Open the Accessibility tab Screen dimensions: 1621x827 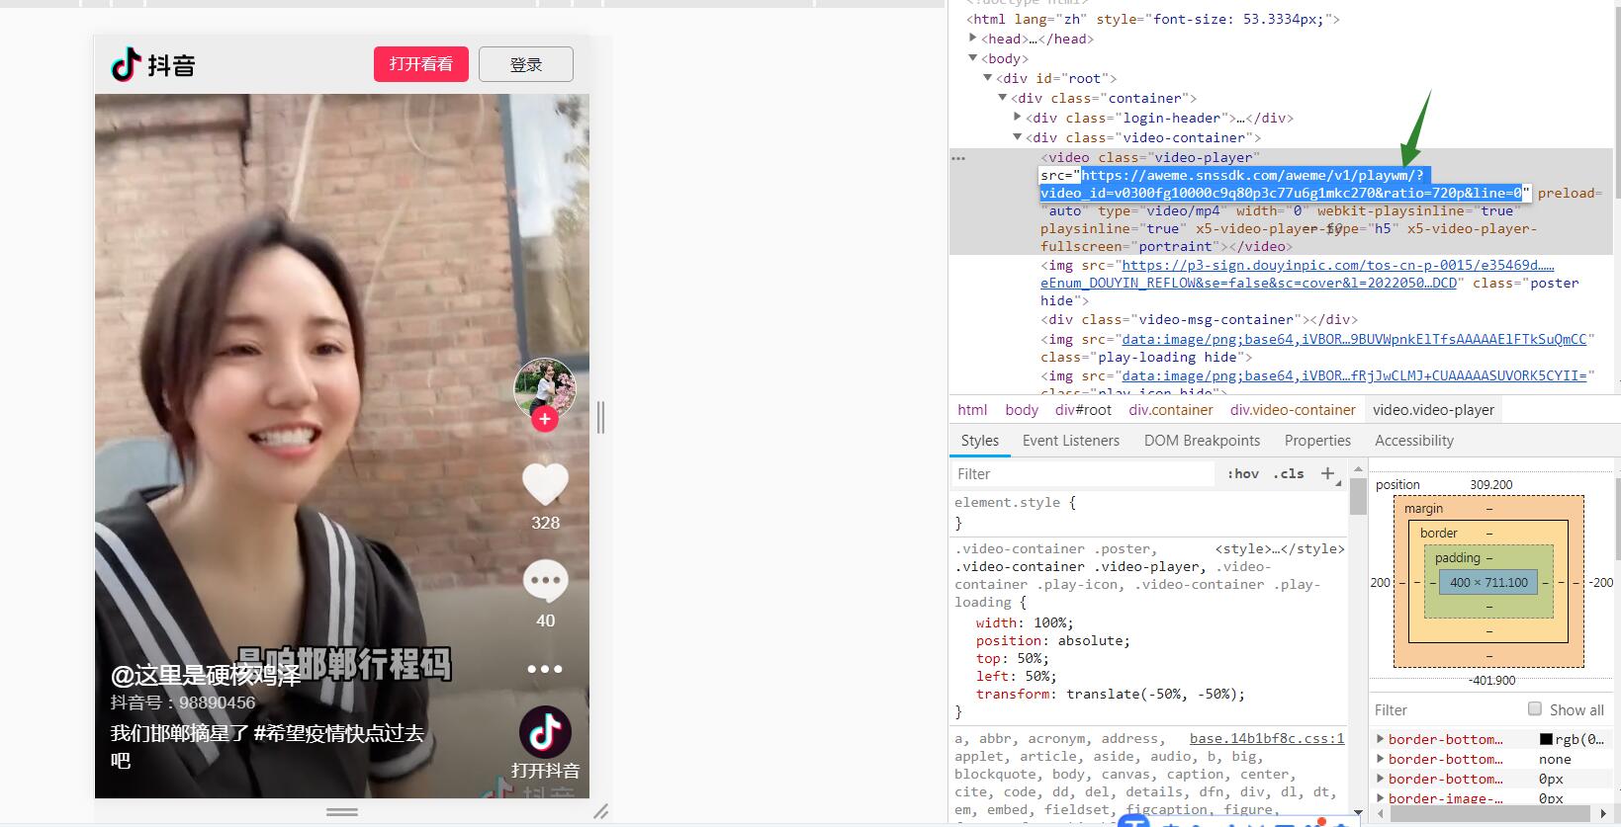coord(1413,441)
